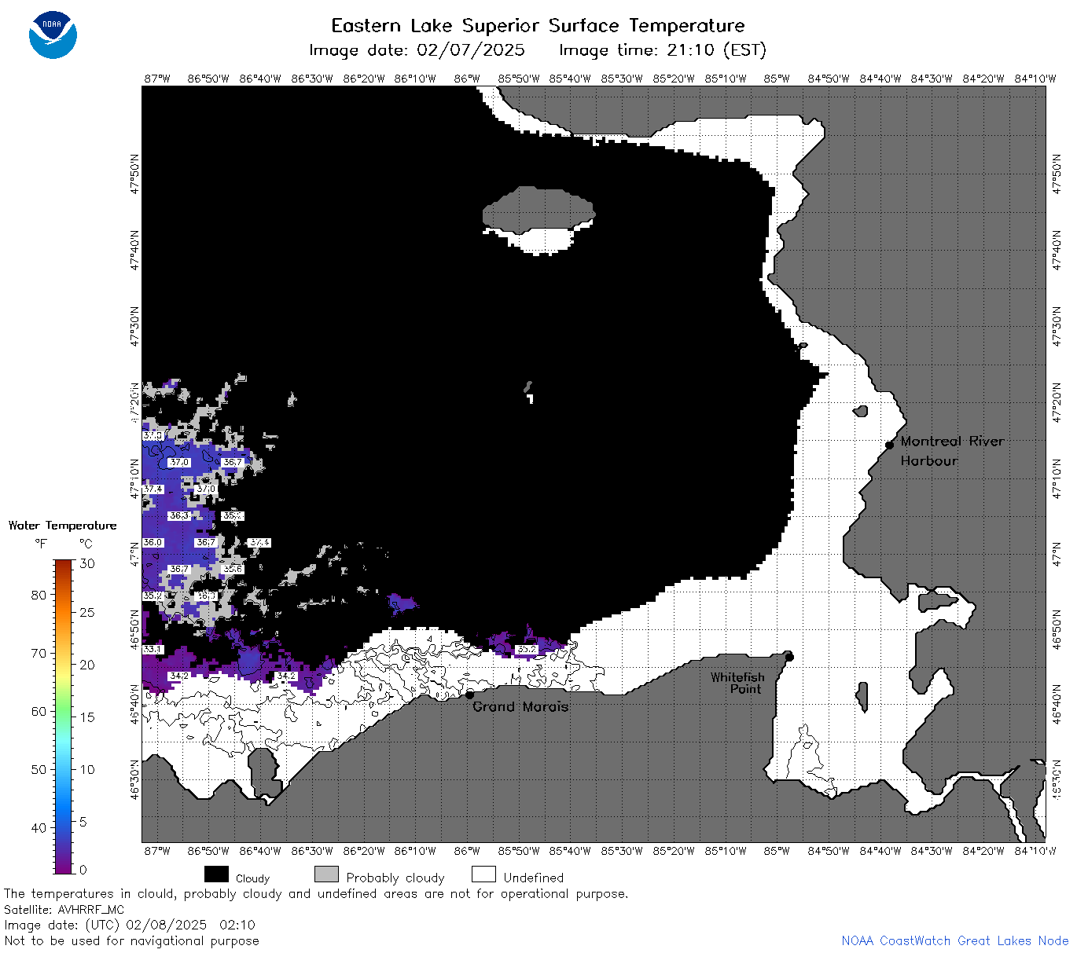The width and height of the screenshot is (1077, 953).
Task: Click the Grand Marais location dot
Action: (469, 695)
